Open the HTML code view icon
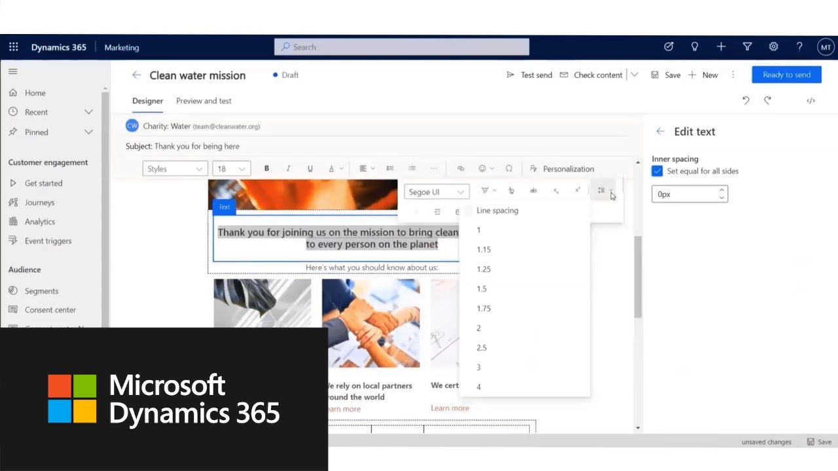This screenshot has height=471, width=838. click(811, 101)
